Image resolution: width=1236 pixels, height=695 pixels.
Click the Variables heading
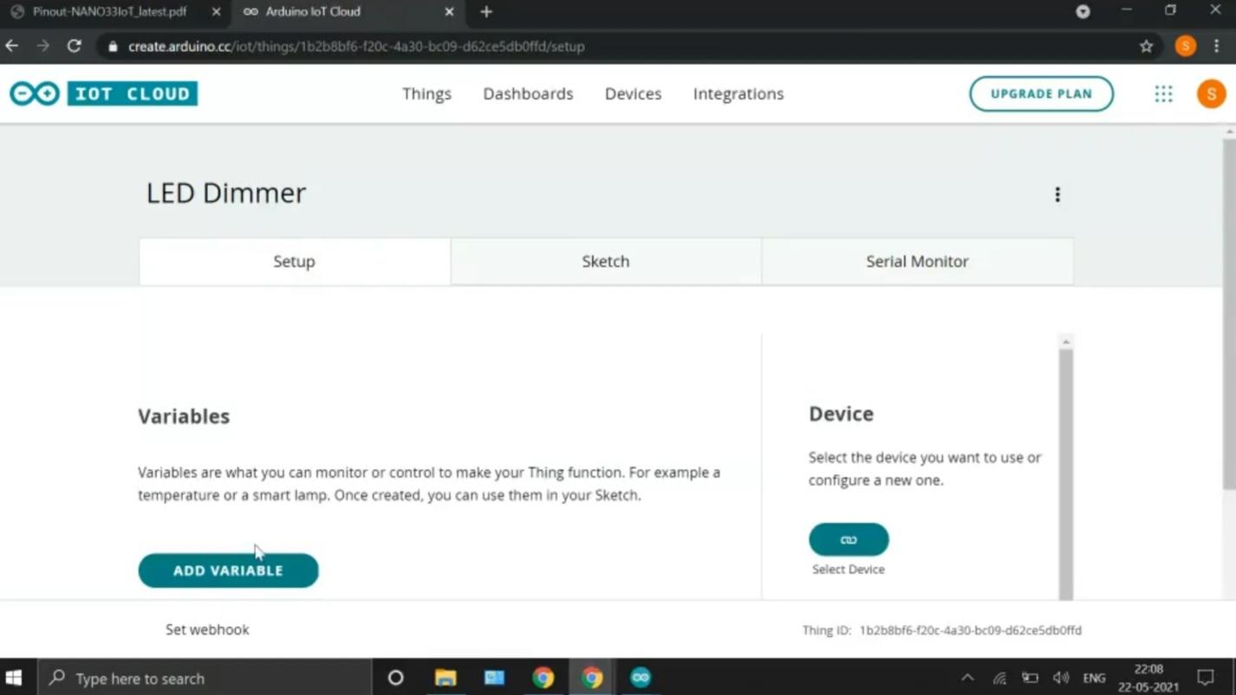[x=184, y=416]
